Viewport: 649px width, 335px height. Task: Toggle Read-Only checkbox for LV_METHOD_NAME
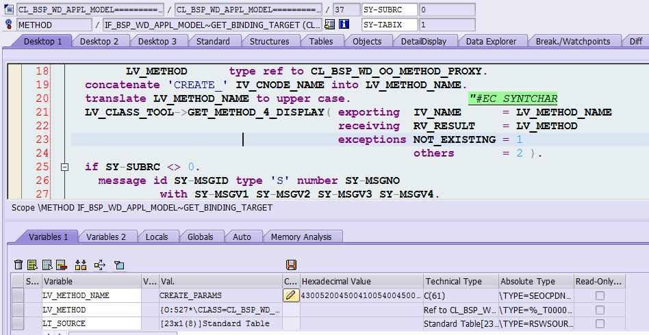click(x=599, y=295)
